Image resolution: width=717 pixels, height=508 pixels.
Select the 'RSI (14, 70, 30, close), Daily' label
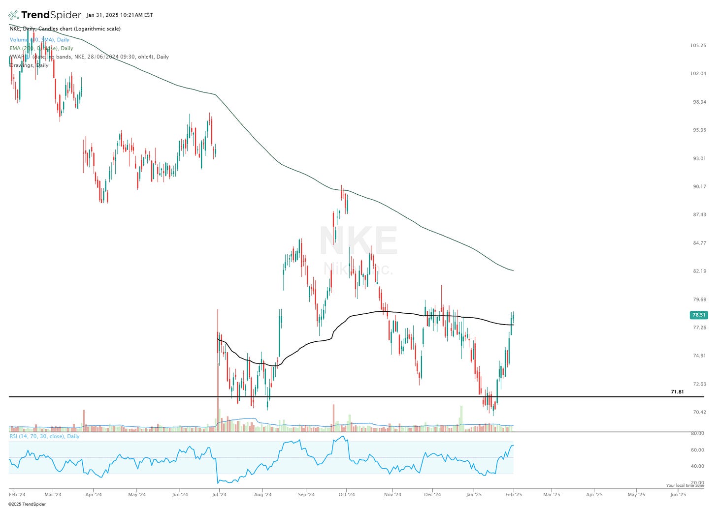45,436
